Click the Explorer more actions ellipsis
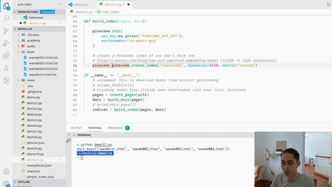The width and height of the screenshot is (332, 187). 60,5
